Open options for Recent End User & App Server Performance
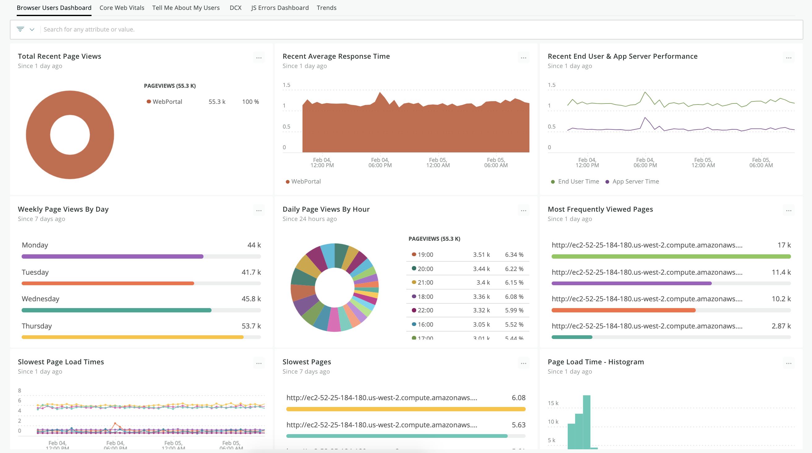This screenshot has width=812, height=453. click(x=789, y=58)
